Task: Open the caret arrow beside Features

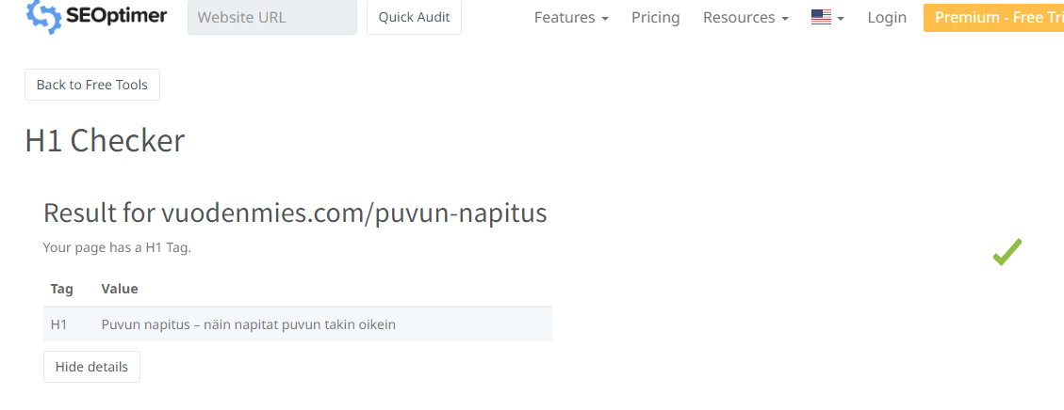Action: [605, 19]
